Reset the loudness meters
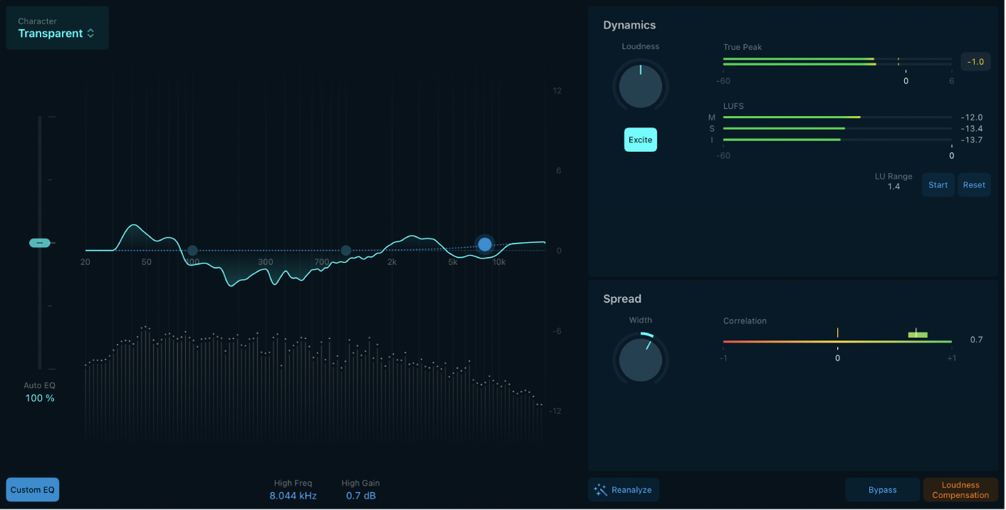This screenshot has width=1006, height=510. (x=974, y=184)
